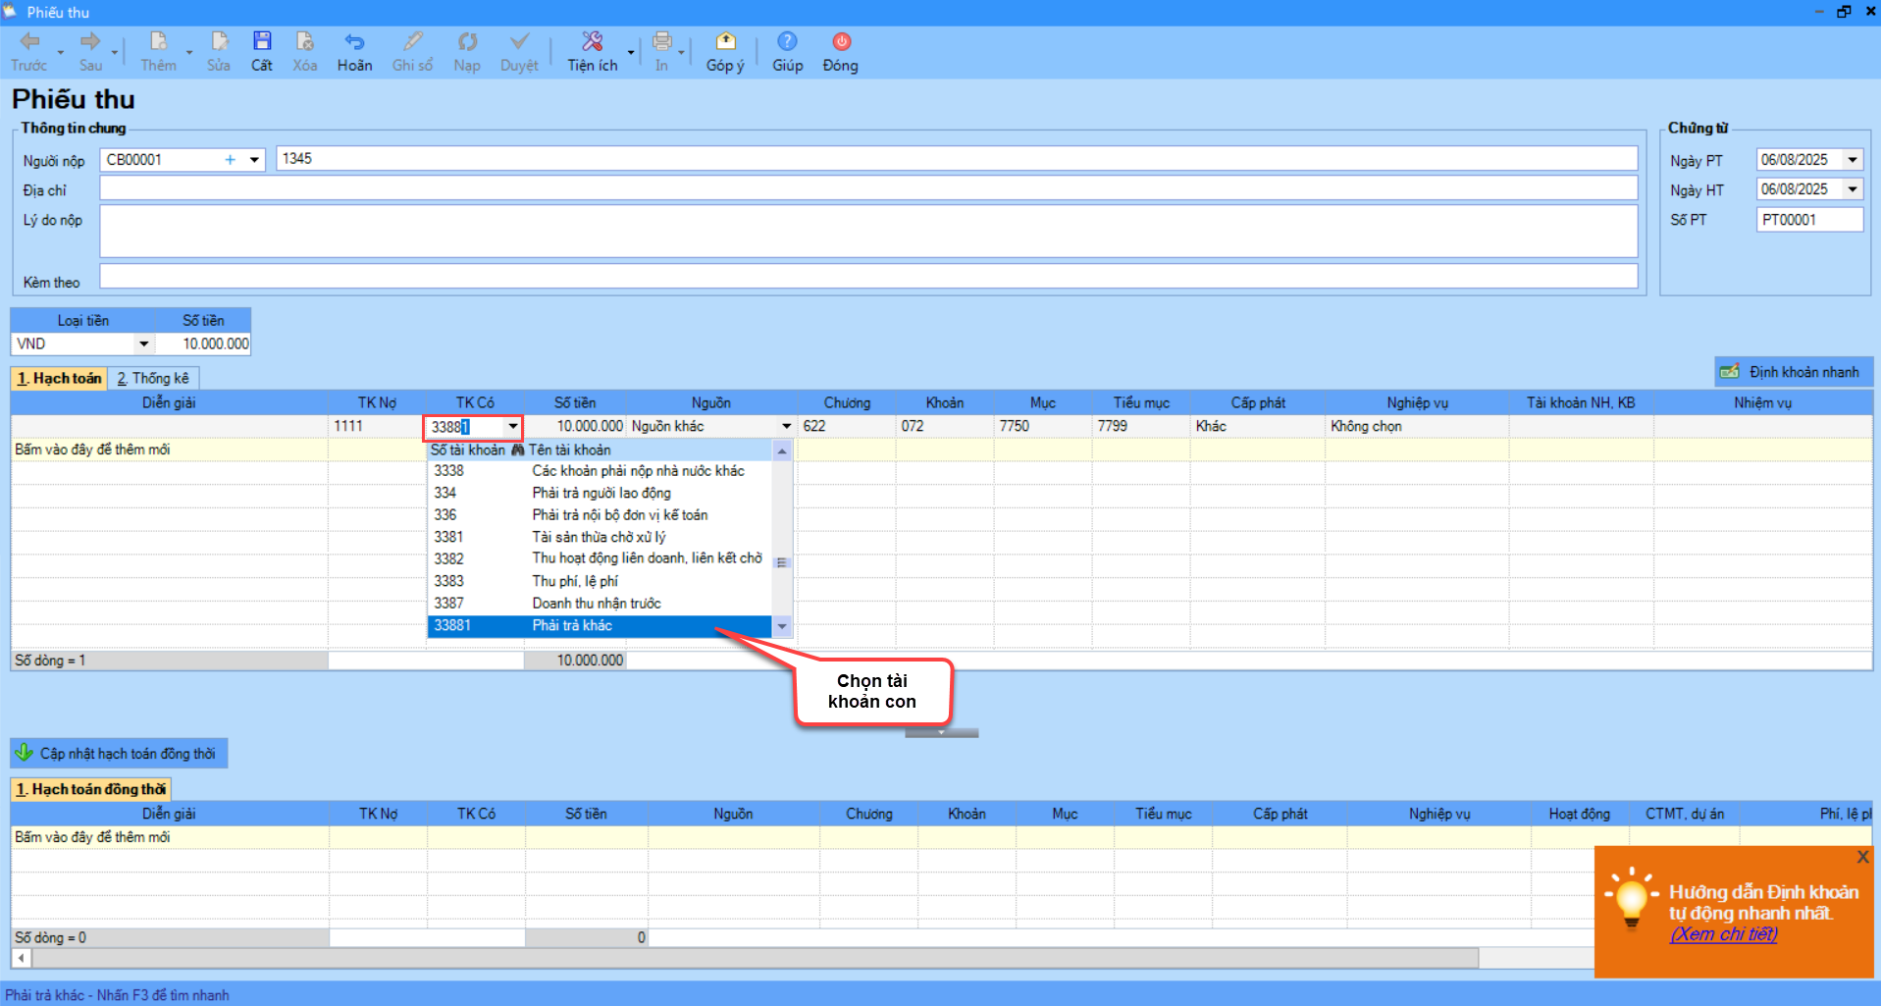The image size is (1881, 1006).
Task: Open Giúp help icon
Action: pos(787,41)
